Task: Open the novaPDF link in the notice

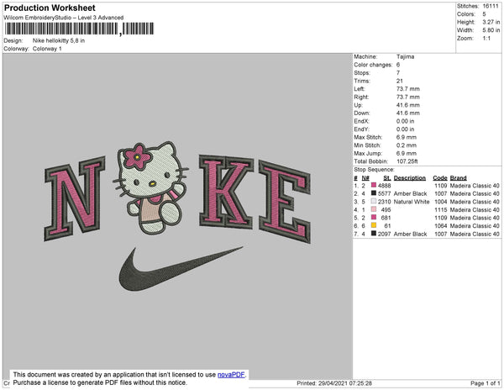Action: 231,375
